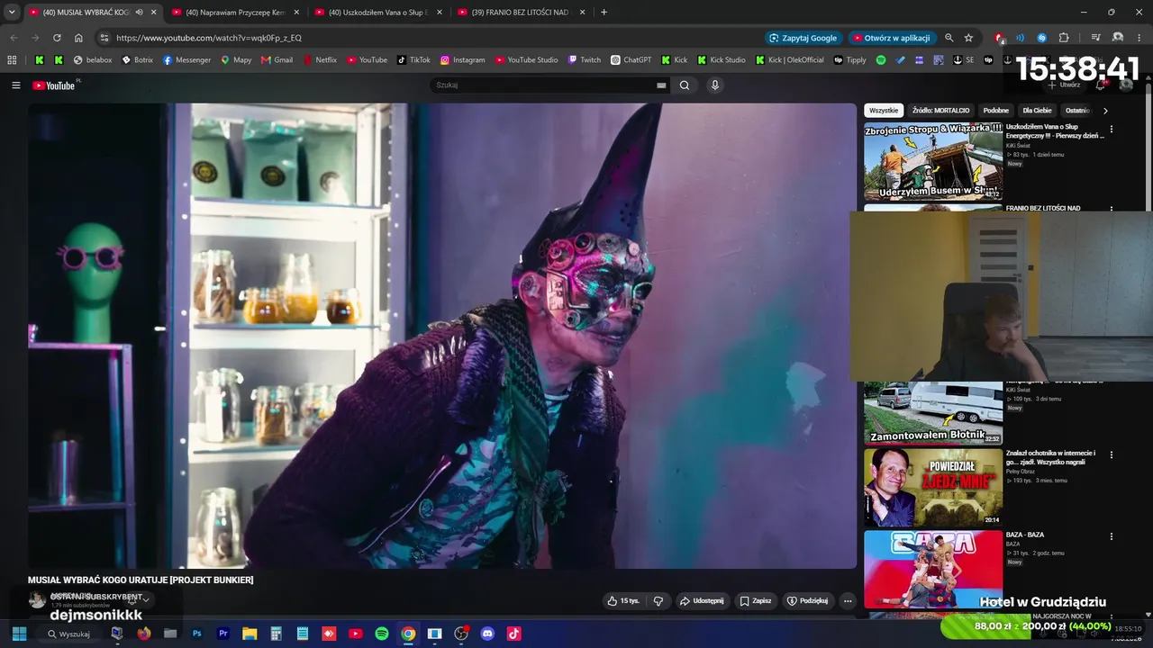The height and width of the screenshot is (648, 1153).
Task: Click the taskbar Wyszukaj search box
Action: pyautogui.click(x=70, y=634)
